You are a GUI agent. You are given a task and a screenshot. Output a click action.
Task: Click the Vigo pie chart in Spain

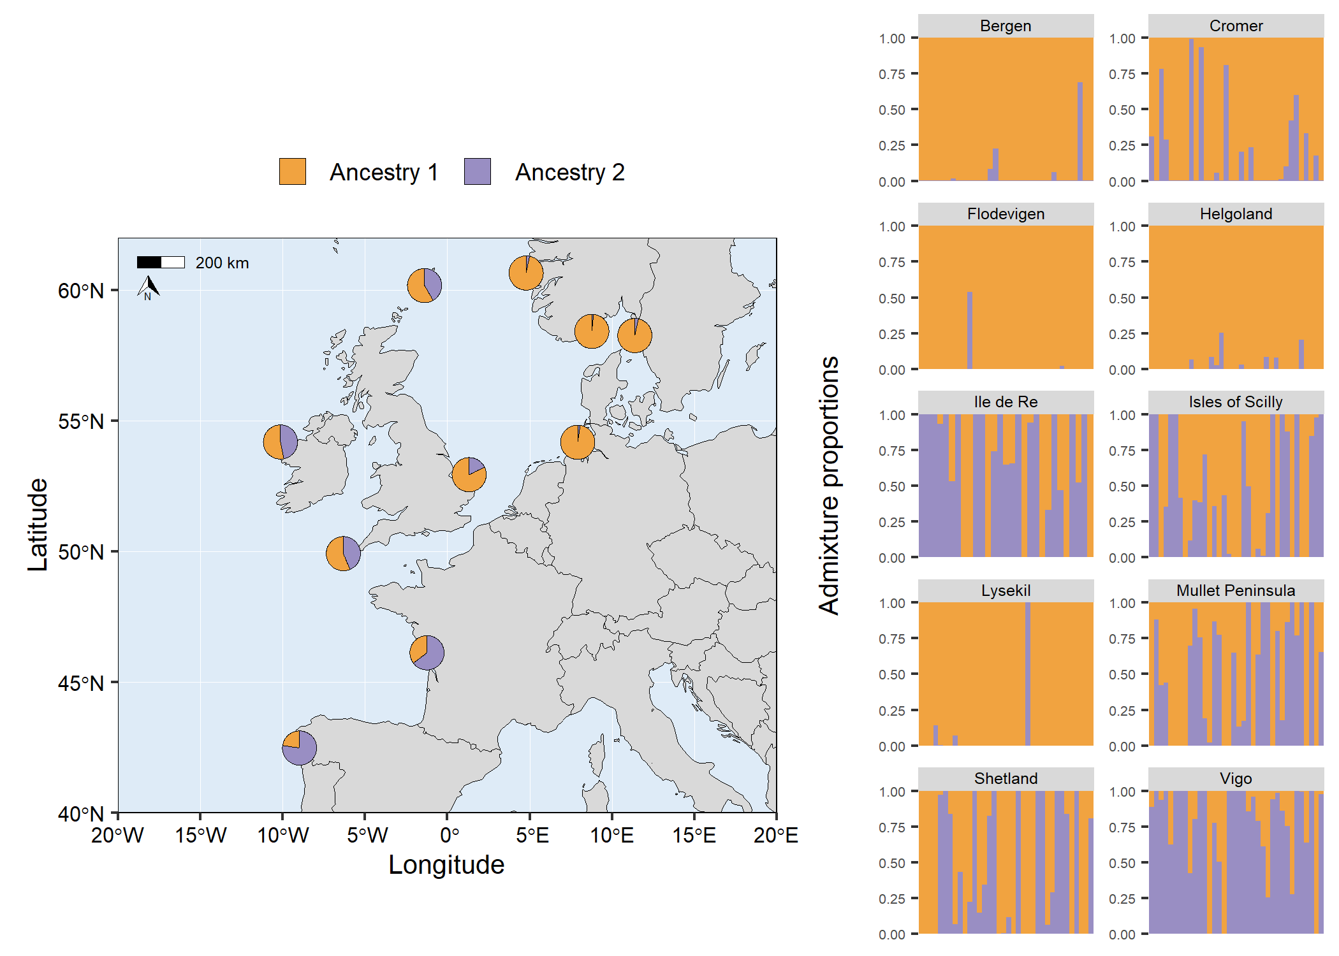299,748
